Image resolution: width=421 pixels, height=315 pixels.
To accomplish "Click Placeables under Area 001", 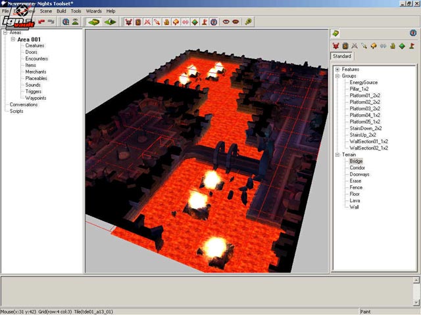I will coord(36,78).
